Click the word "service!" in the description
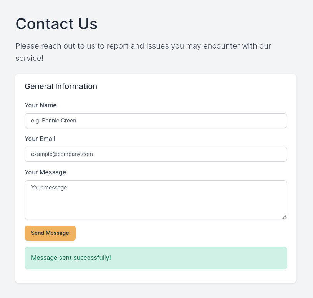Viewport: 313px width, 298px height. (29, 59)
